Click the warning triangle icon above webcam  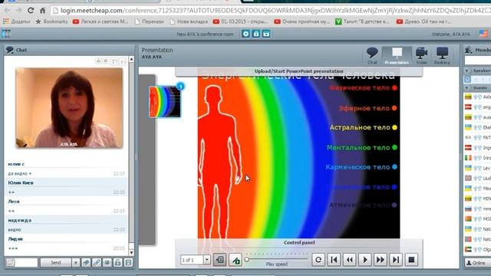click(98, 61)
